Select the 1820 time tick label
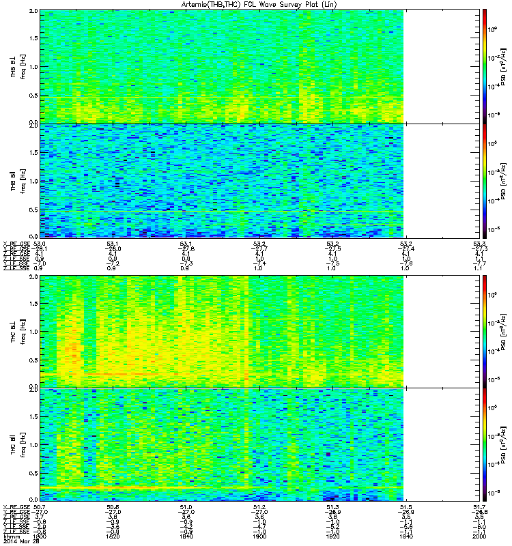Screen dimensions: 512x546 tap(113, 536)
